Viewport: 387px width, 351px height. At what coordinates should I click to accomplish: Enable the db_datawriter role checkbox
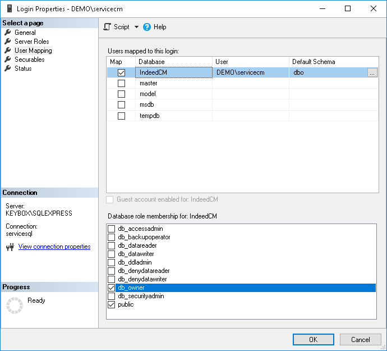click(111, 254)
